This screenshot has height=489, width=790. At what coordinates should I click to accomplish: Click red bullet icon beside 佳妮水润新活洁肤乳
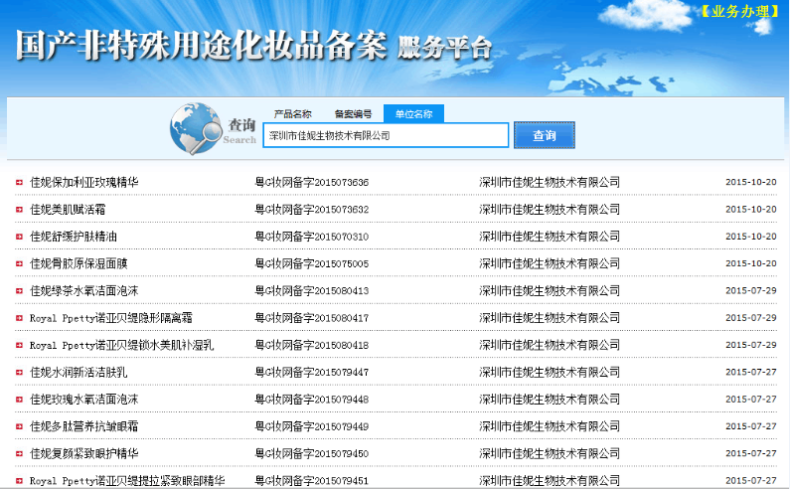point(19,373)
